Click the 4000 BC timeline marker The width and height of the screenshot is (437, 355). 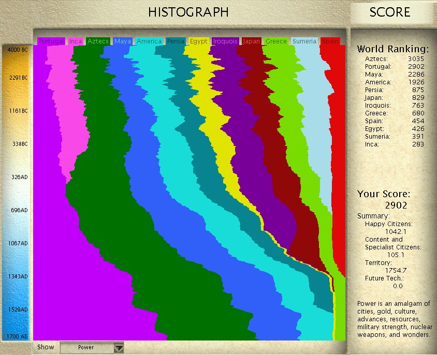click(x=17, y=50)
